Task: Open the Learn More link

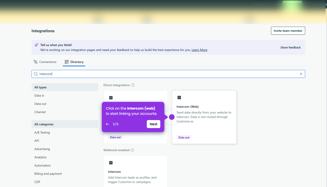Action: pyautogui.click(x=199, y=50)
